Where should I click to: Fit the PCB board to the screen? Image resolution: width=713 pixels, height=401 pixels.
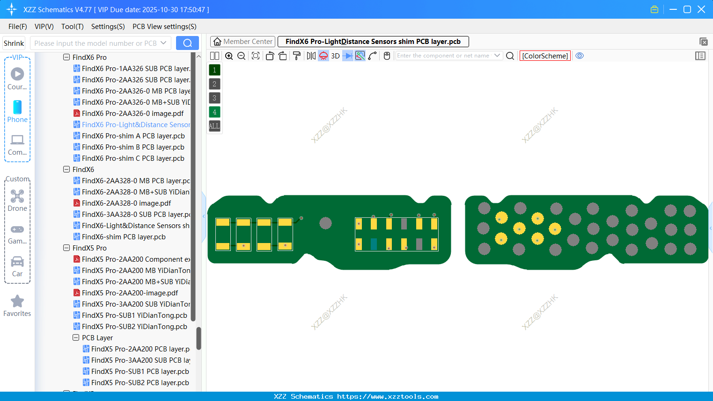[x=256, y=56]
